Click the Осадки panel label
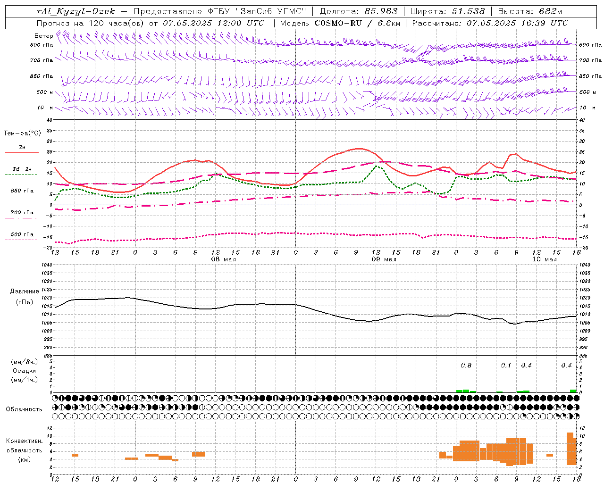Viewport: 604px width, 483px height. (25, 371)
